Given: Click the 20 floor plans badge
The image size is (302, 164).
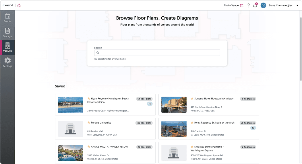Looking at the screenshot, I should click(144, 147).
